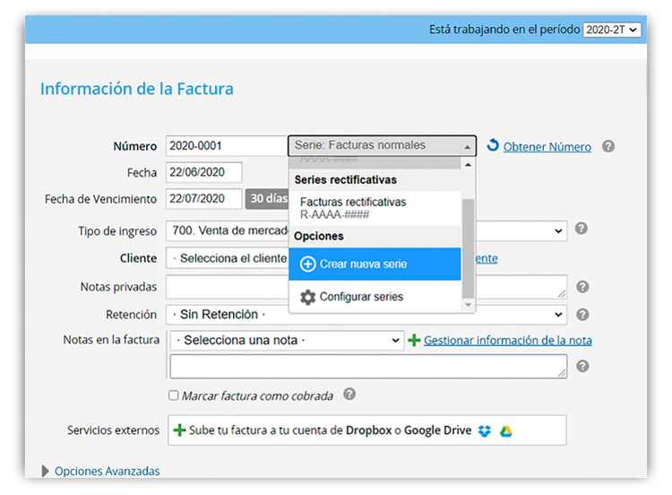
Task: Focus the Fecha field 22/06/2020
Action: [204, 172]
